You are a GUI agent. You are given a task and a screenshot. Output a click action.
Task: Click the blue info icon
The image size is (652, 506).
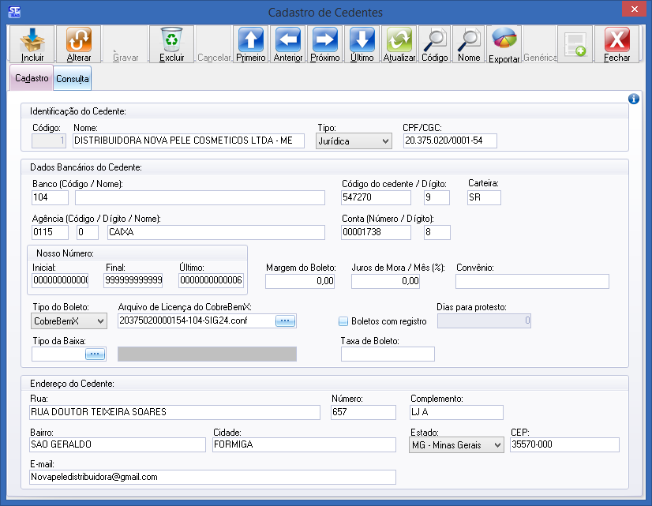click(x=633, y=99)
